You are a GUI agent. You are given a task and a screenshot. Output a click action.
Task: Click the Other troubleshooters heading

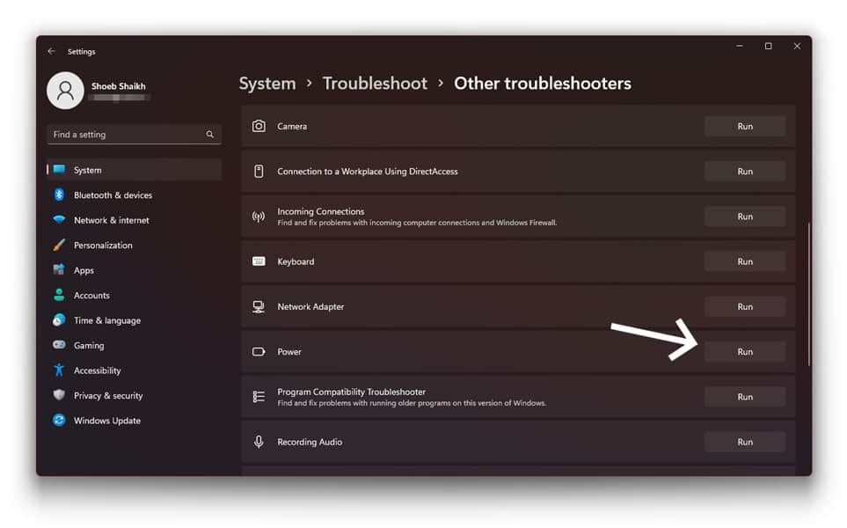click(543, 84)
